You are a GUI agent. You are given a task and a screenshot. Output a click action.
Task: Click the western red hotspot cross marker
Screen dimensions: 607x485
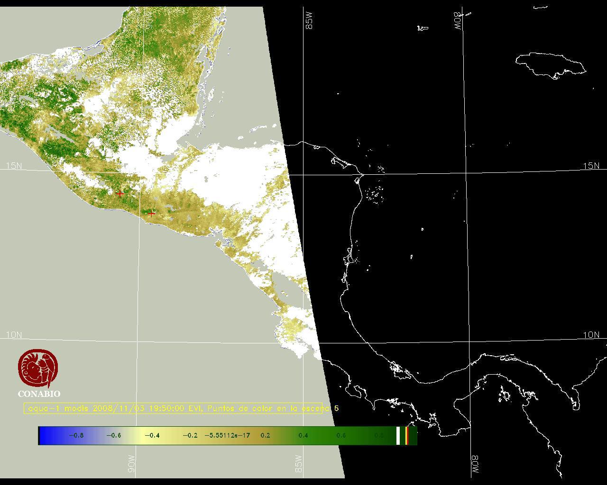click(x=120, y=194)
